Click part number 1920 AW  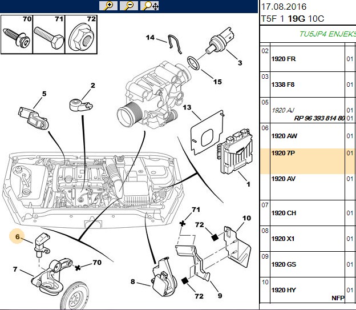coord(284,136)
